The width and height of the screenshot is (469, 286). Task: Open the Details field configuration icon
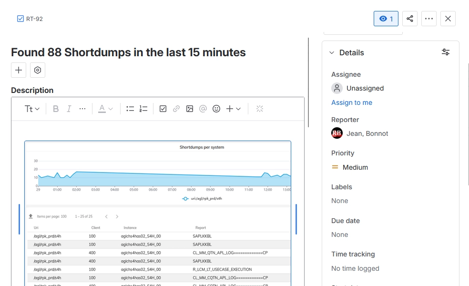[445, 52]
